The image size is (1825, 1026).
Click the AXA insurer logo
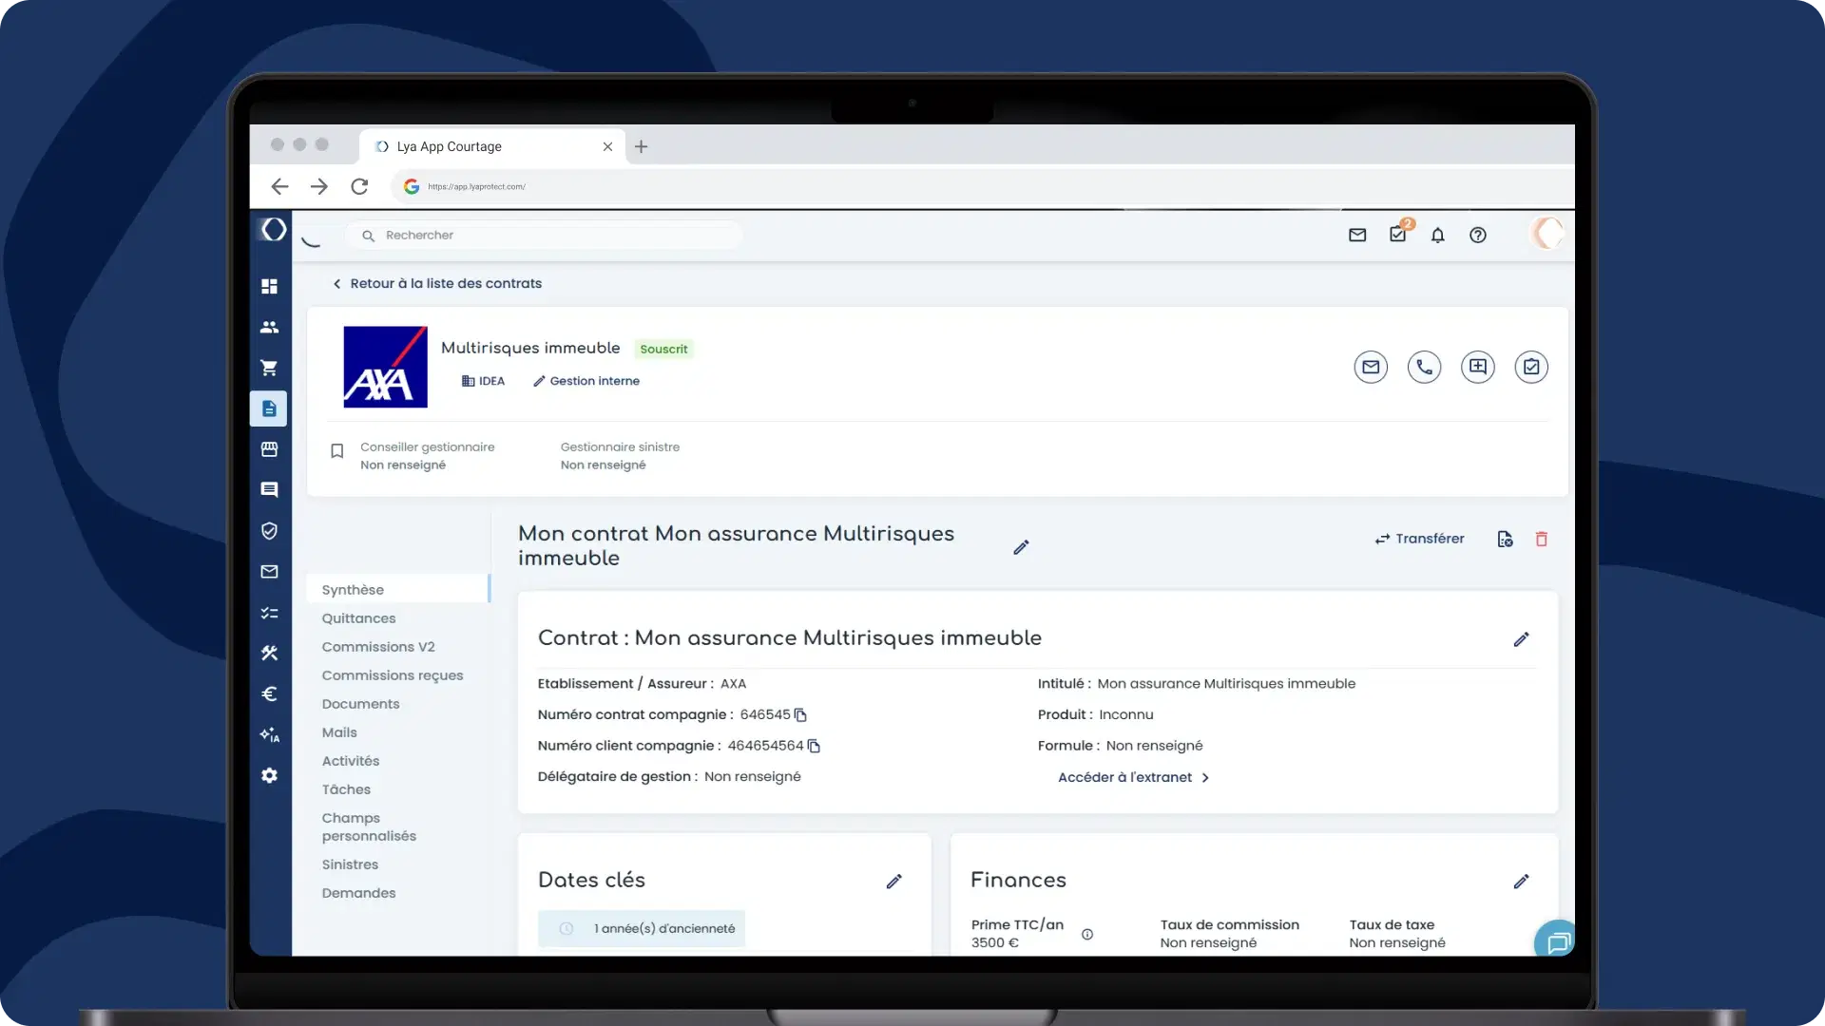pos(385,367)
